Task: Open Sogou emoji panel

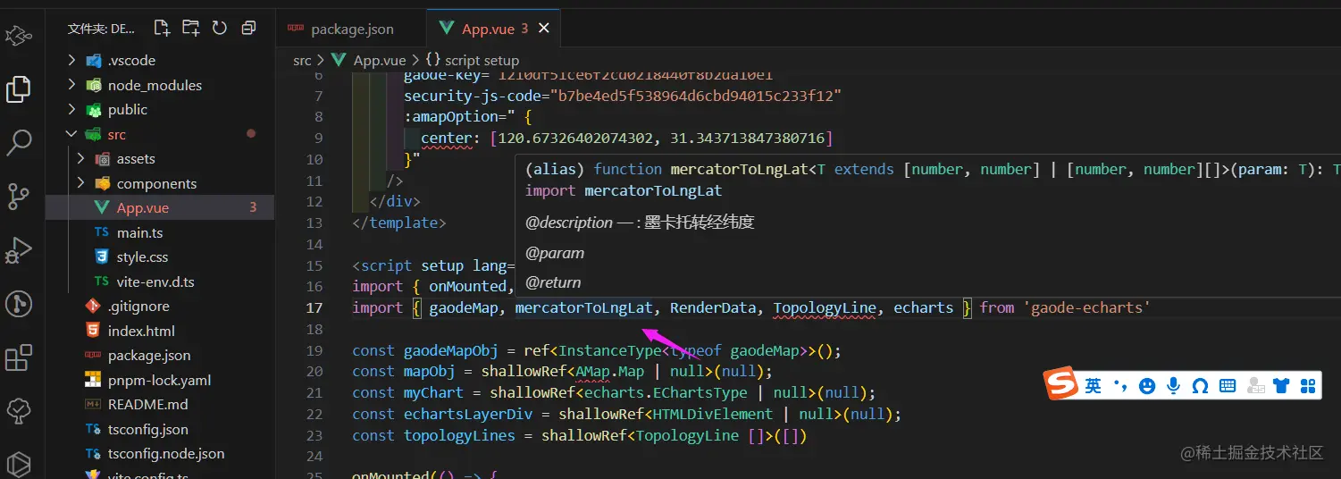Action: point(1148,386)
